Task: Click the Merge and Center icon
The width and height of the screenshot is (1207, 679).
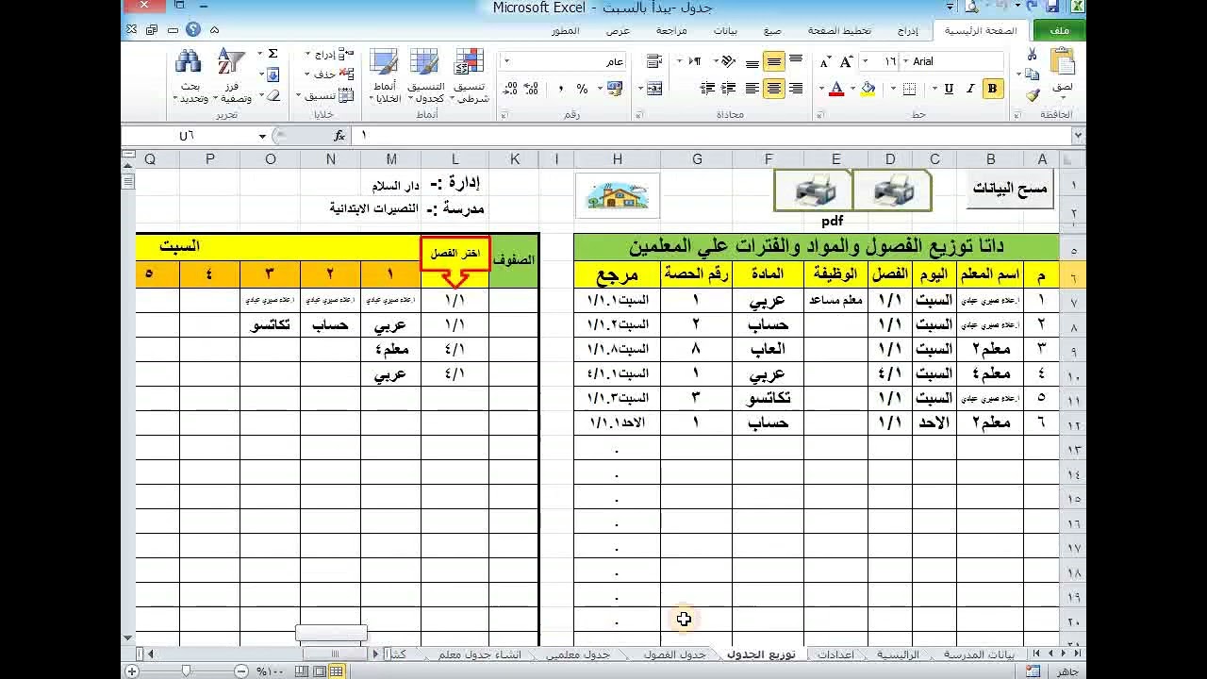Action: (x=653, y=89)
